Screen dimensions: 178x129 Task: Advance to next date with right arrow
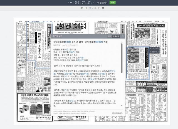[x=94, y=2]
